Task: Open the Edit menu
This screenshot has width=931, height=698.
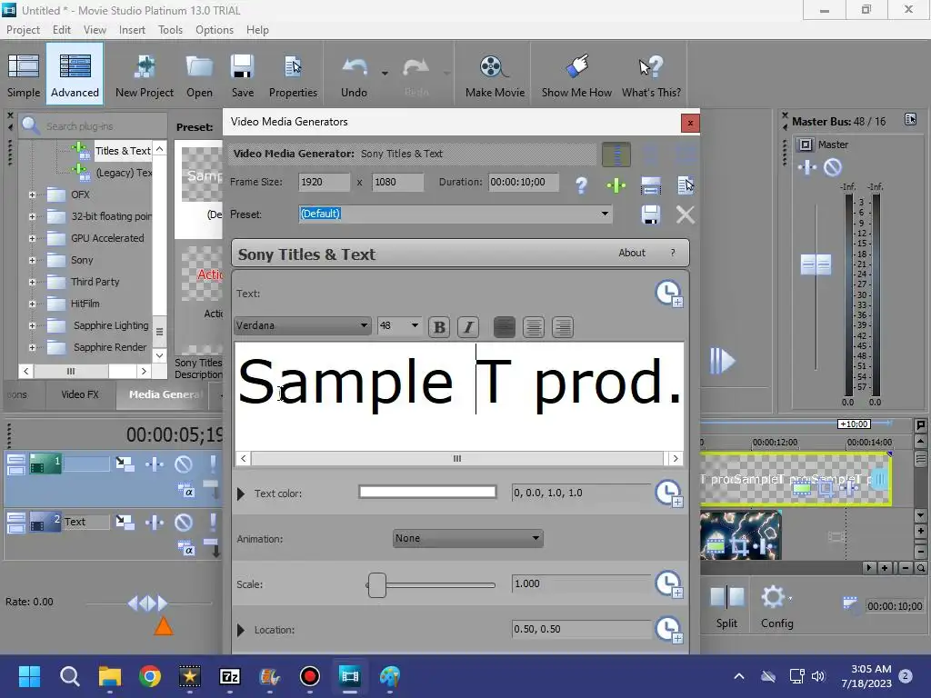Action: pos(61,30)
